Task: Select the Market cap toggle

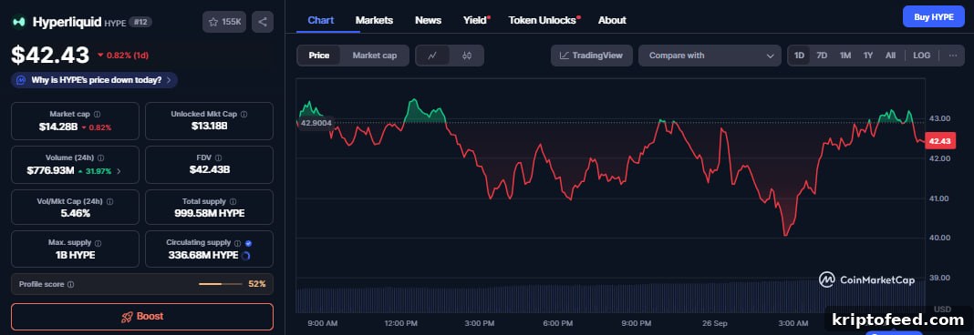Action: tap(375, 56)
